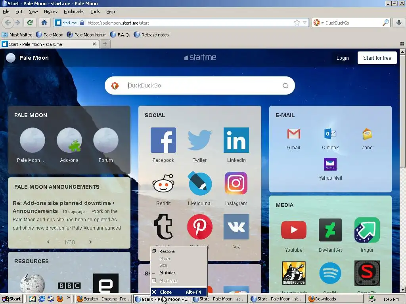This screenshot has width=406, height=304.
Task: Choose Minimize in the context menu
Action: click(179, 273)
